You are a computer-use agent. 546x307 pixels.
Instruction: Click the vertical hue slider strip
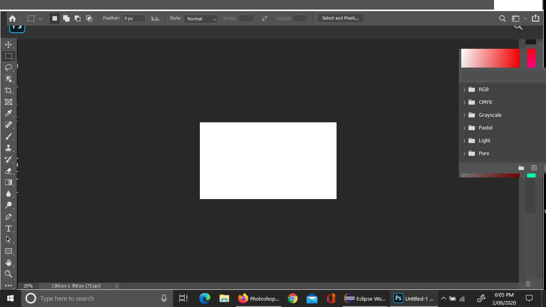click(x=531, y=58)
